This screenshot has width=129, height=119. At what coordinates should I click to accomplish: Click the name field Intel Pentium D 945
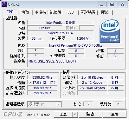(61, 23)
